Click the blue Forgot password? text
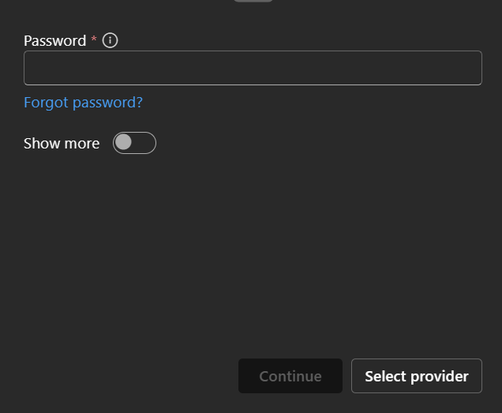The height and width of the screenshot is (413, 502). click(83, 103)
